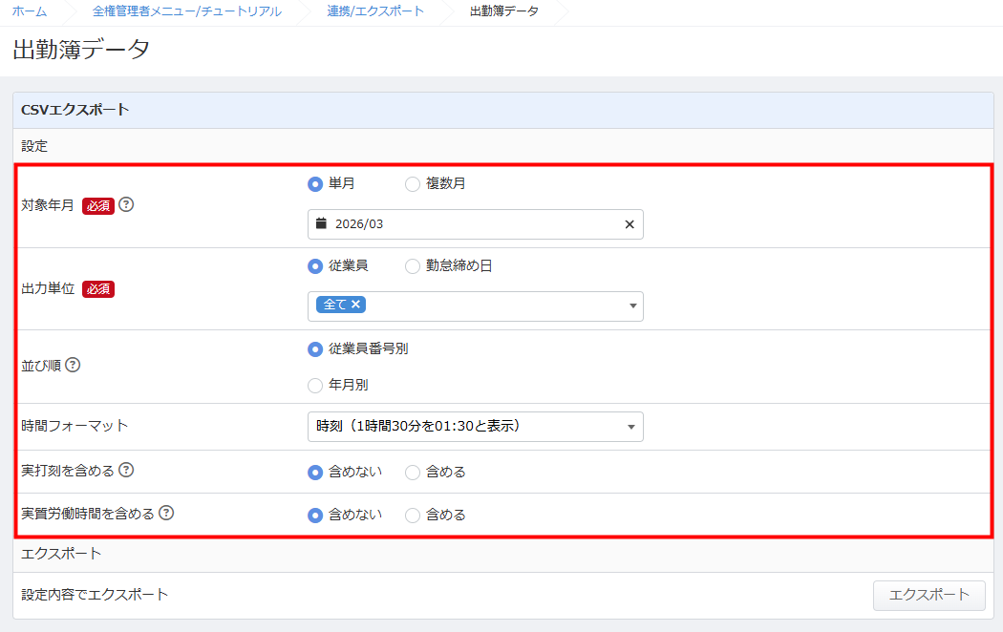
Task: Click the 出勤簿データ breadcrumb item
Action: [504, 11]
